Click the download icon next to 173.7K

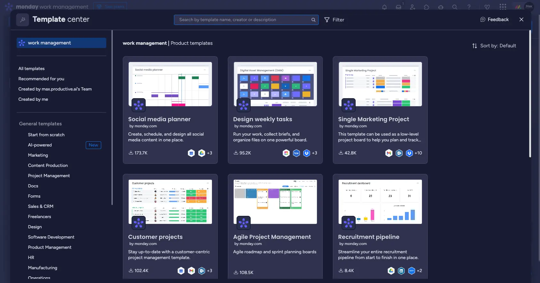pos(131,153)
